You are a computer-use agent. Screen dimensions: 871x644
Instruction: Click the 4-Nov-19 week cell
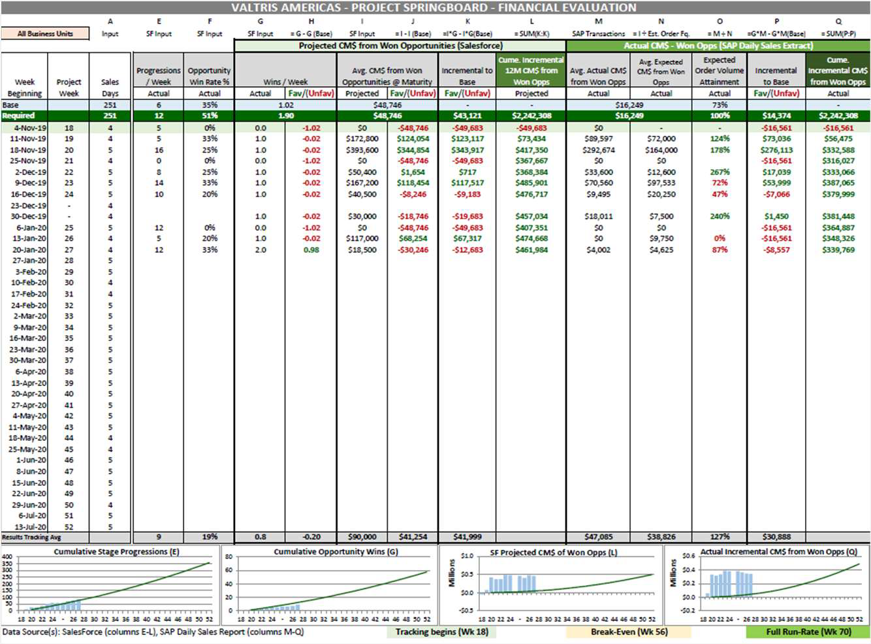[x=25, y=128]
